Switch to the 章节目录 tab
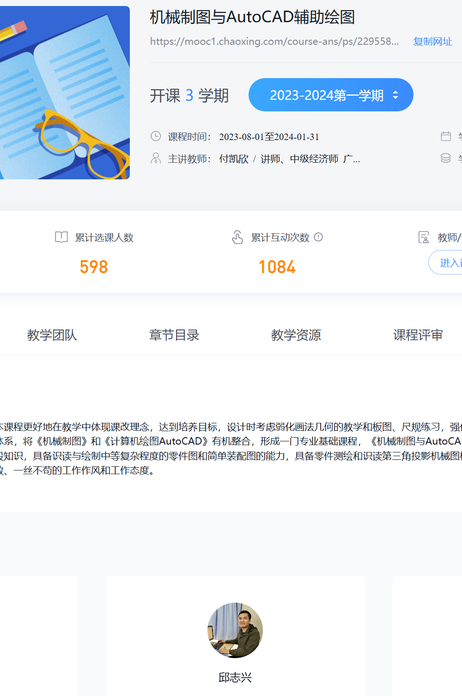 [x=174, y=335]
